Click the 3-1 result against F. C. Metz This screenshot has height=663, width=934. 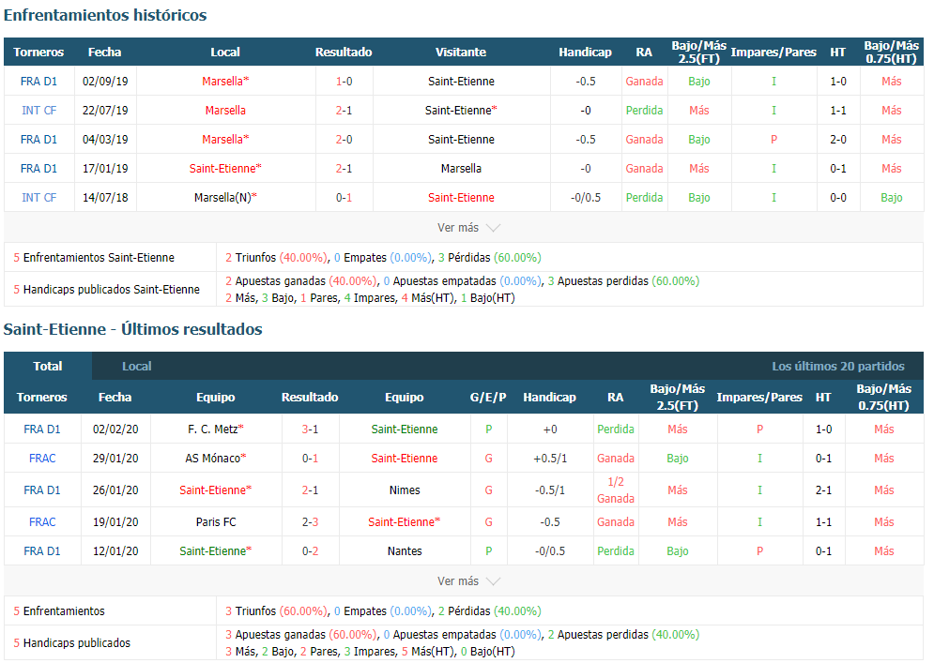(x=310, y=429)
